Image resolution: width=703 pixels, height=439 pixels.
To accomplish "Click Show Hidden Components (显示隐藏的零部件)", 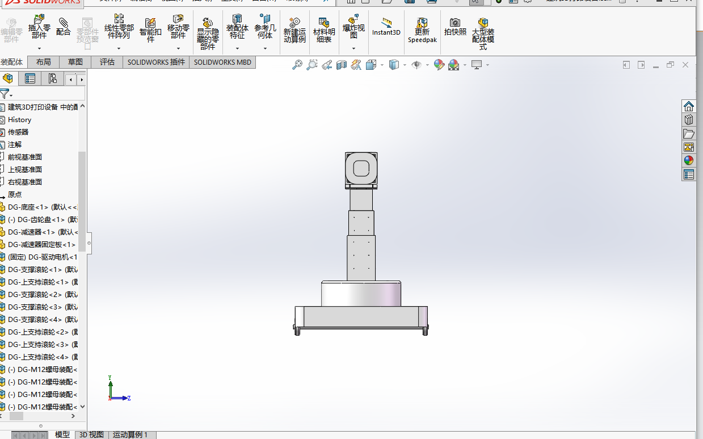I will tap(208, 34).
